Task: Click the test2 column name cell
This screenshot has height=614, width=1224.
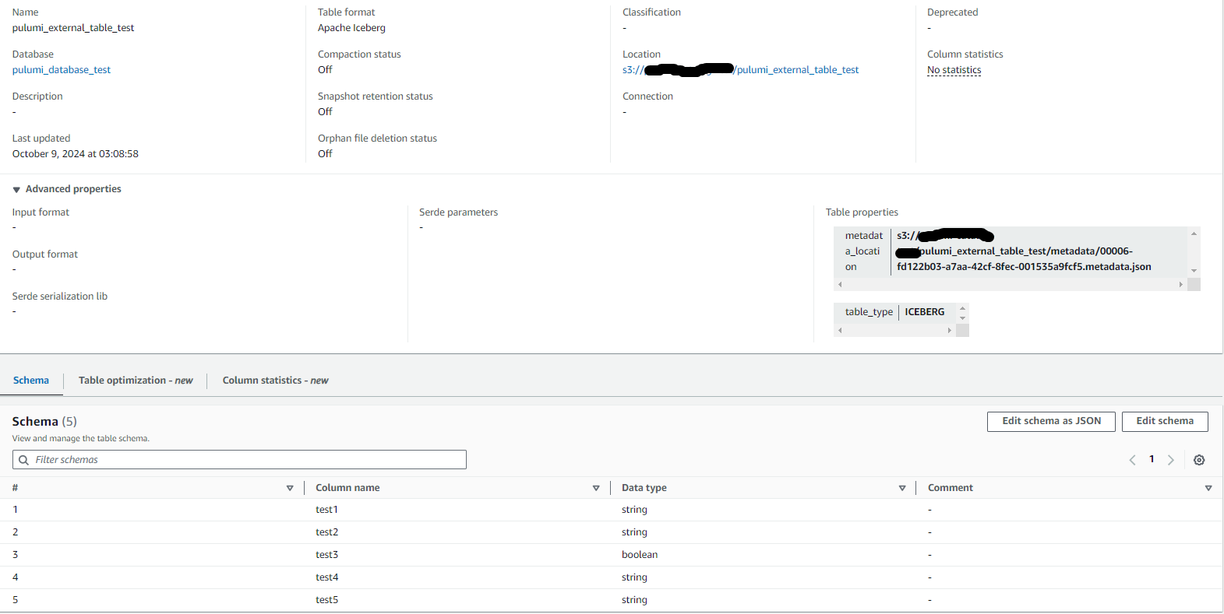Action: [326, 532]
